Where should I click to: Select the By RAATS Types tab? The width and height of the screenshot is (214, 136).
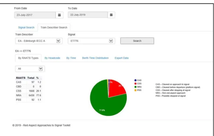tap(28, 58)
